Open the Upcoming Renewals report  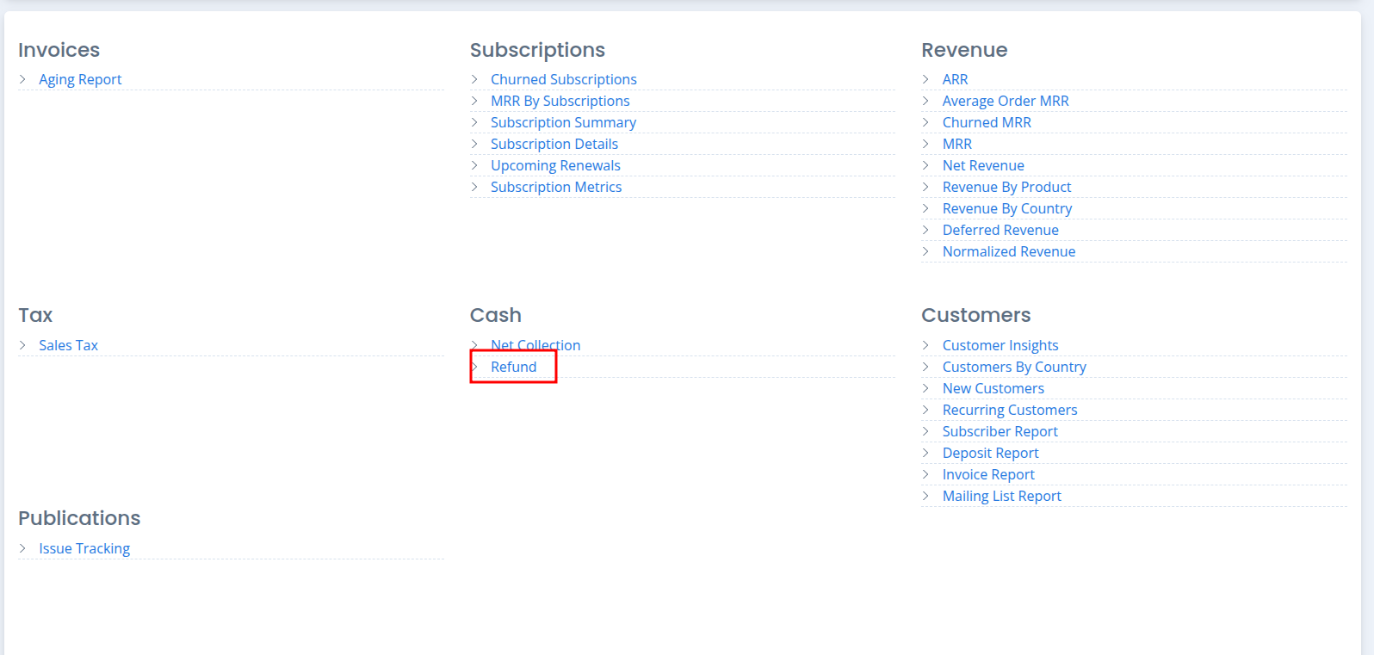[x=555, y=165]
